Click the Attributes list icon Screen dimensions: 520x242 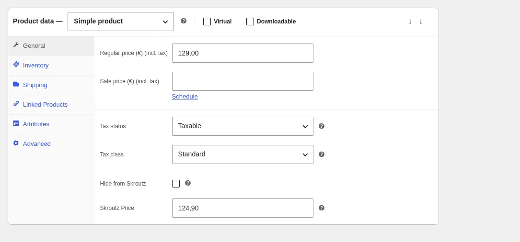point(16,123)
